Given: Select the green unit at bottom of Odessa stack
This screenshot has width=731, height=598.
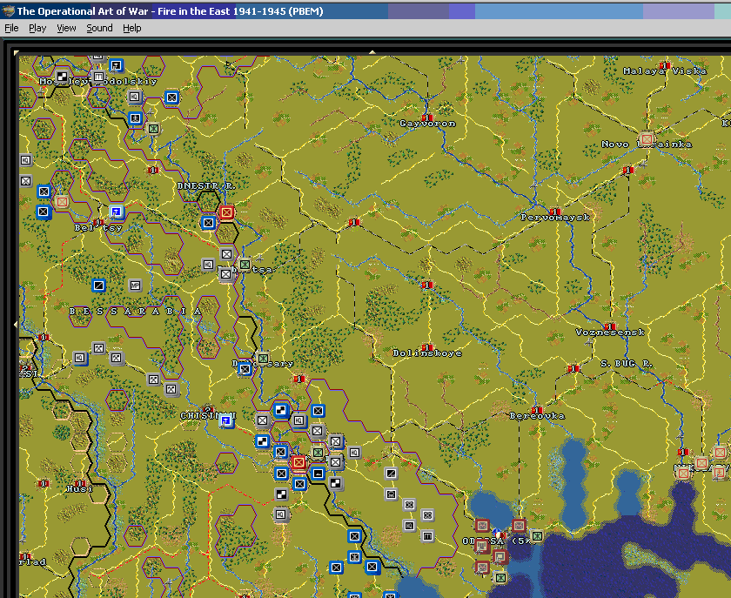Looking at the screenshot, I should tap(500, 578).
